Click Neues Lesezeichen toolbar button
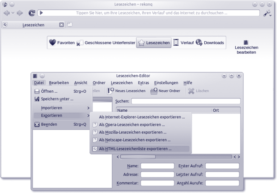277x193 pixels. pos(127,91)
